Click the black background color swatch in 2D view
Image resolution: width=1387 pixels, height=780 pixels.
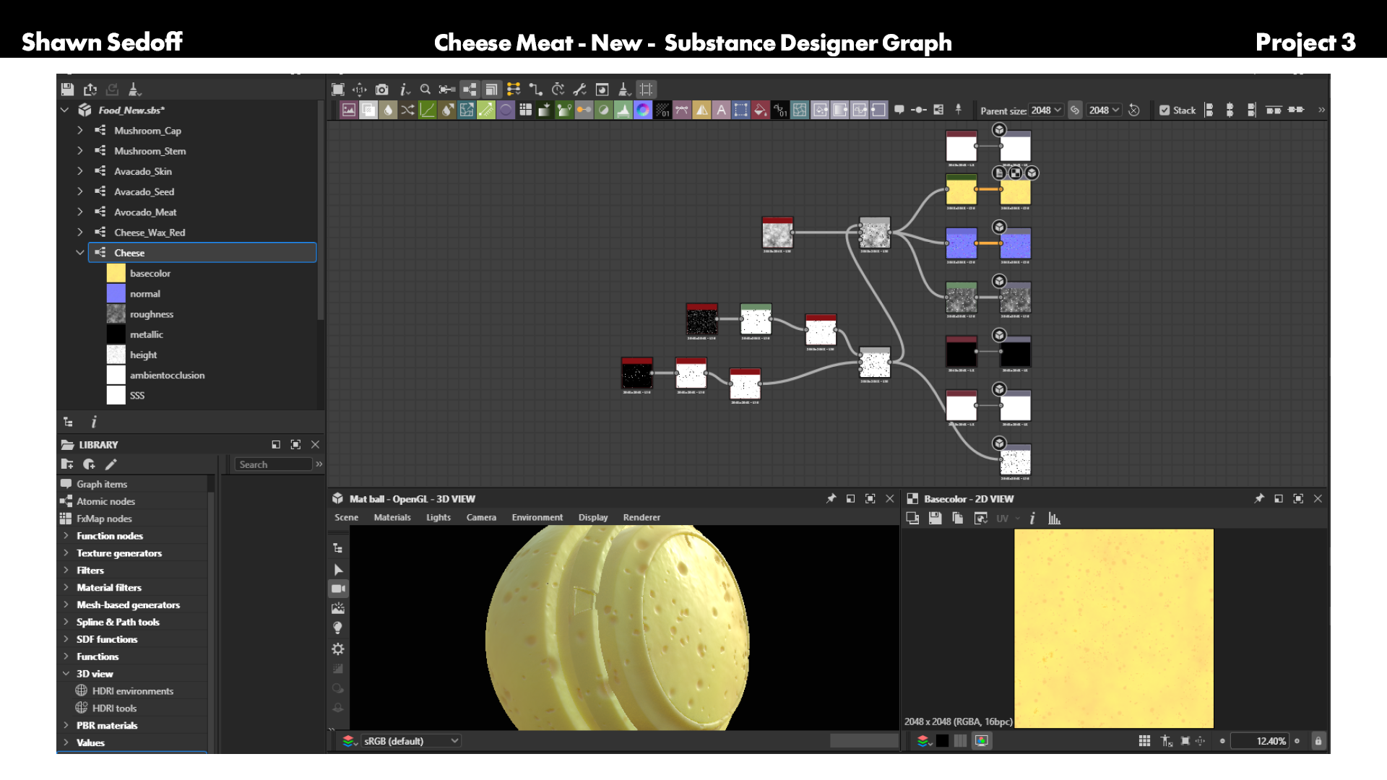942,741
